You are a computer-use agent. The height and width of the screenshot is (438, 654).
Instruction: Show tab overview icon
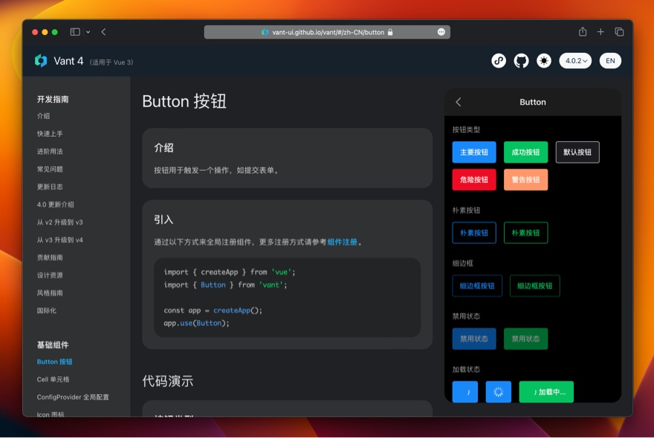(619, 32)
